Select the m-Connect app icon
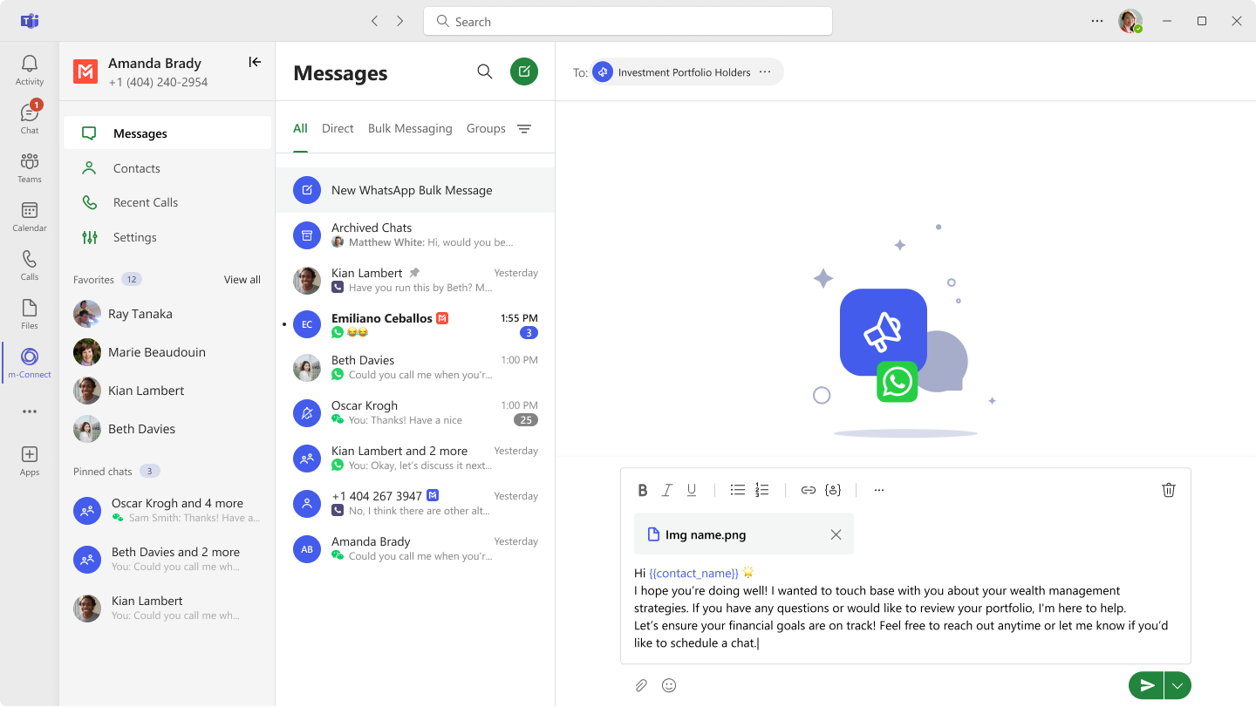Screen dimensions: 1256x707 30,363
